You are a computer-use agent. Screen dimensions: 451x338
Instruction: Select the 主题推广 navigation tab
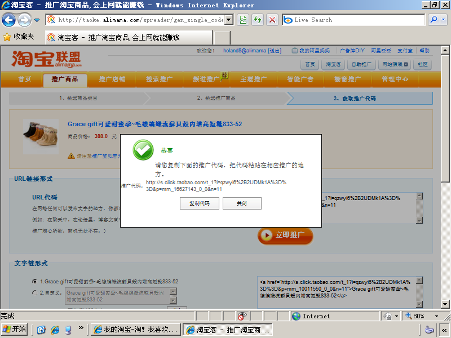click(x=253, y=79)
